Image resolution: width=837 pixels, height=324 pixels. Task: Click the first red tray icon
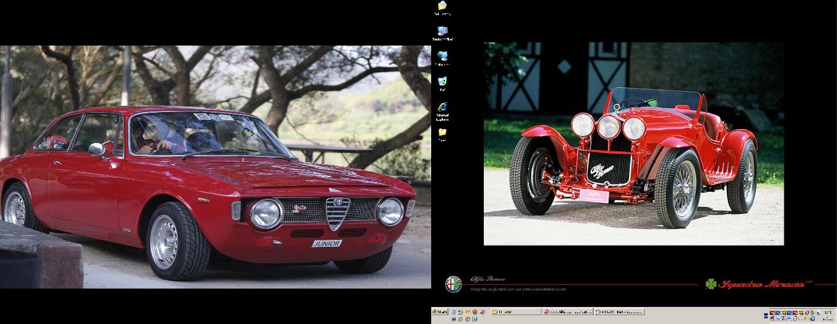point(772,313)
